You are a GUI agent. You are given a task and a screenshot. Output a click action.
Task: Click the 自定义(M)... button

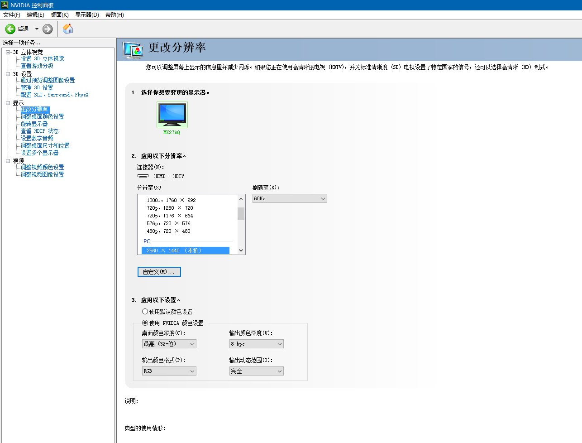(159, 272)
